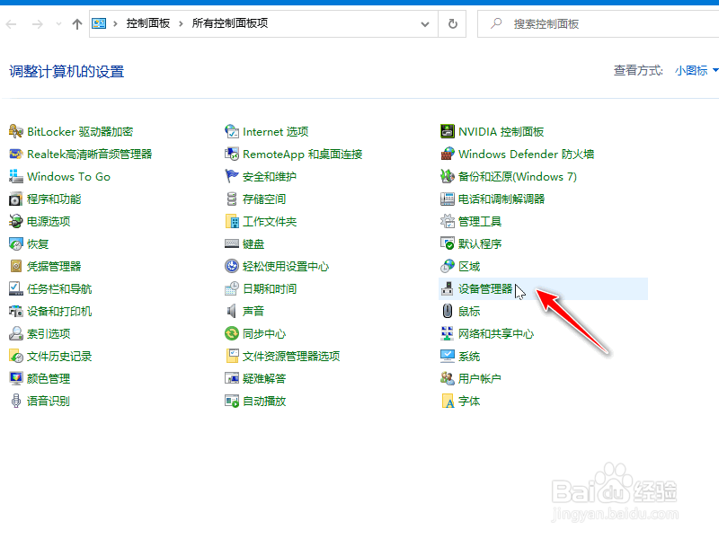This screenshot has height=539, width=719.
Task: Open the Internet 选项 icon
Action: point(232,131)
